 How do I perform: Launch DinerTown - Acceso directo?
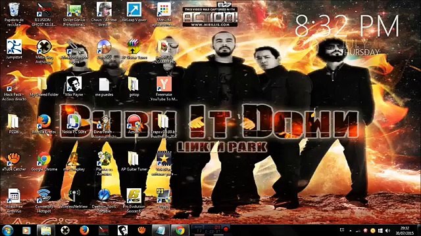104,126
